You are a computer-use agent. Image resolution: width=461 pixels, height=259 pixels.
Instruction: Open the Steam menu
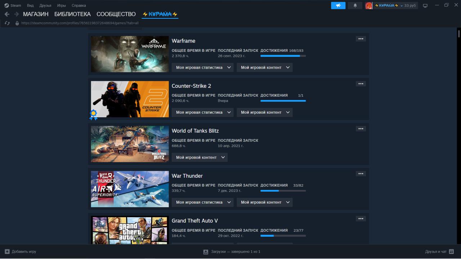click(16, 5)
